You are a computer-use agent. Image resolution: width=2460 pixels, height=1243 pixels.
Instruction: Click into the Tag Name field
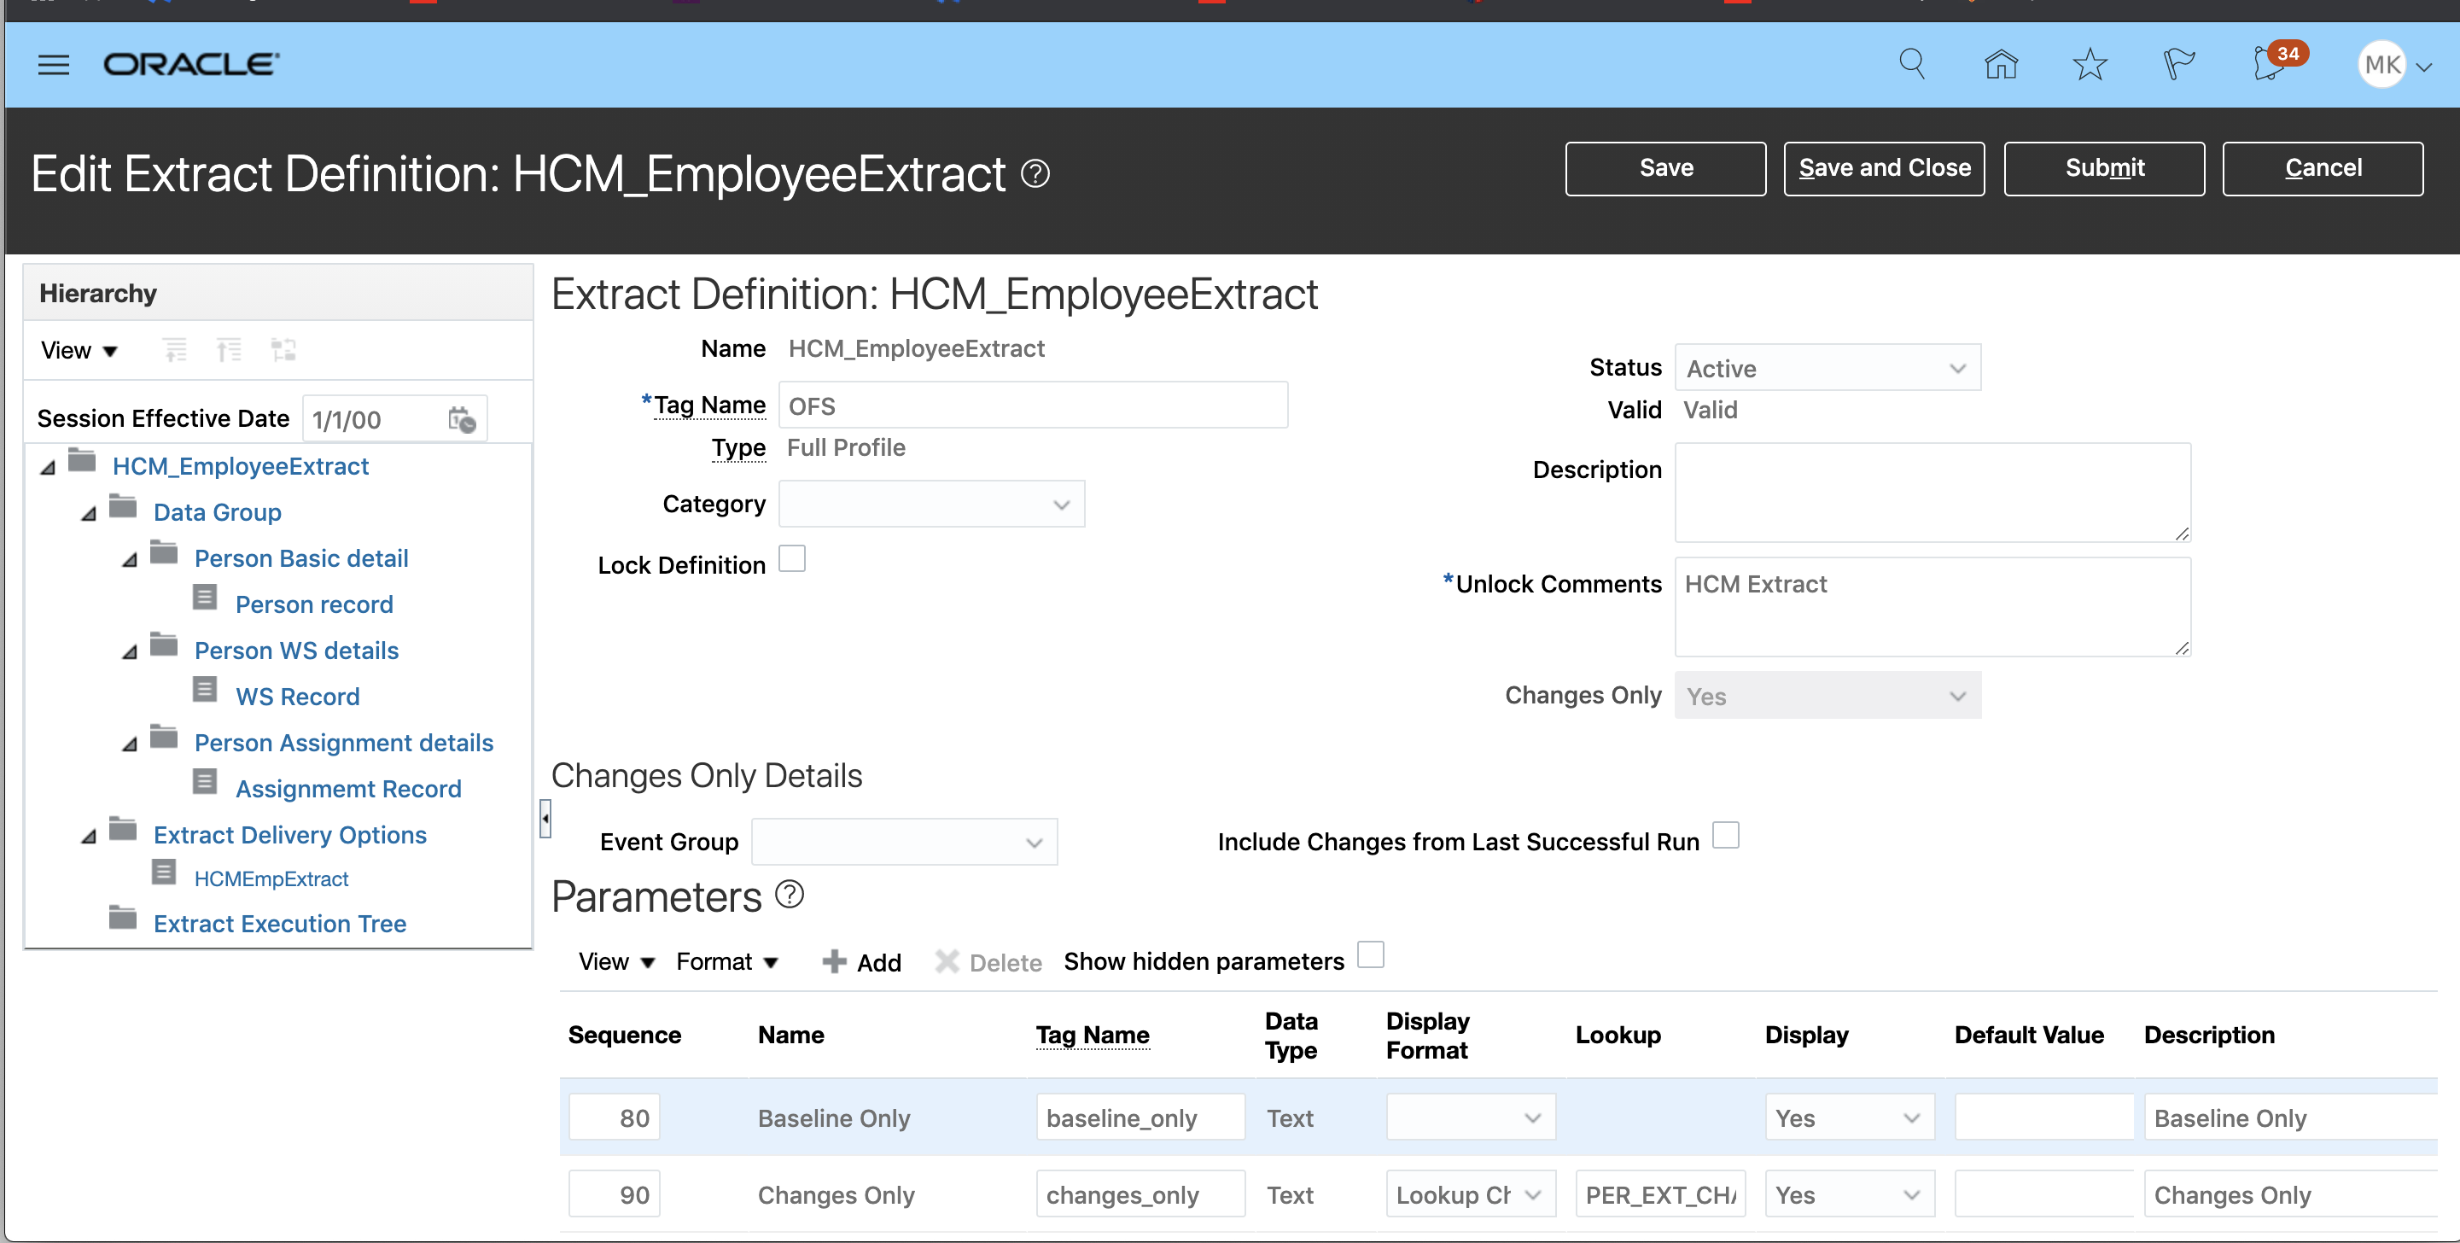[x=1032, y=406]
